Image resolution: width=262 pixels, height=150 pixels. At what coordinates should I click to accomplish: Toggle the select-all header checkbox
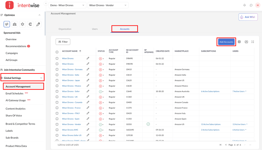[x=57, y=52]
